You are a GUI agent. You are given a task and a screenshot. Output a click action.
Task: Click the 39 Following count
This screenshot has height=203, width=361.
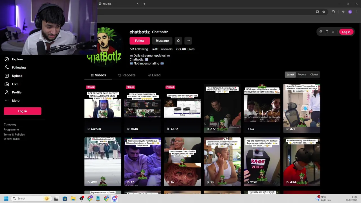(x=139, y=49)
